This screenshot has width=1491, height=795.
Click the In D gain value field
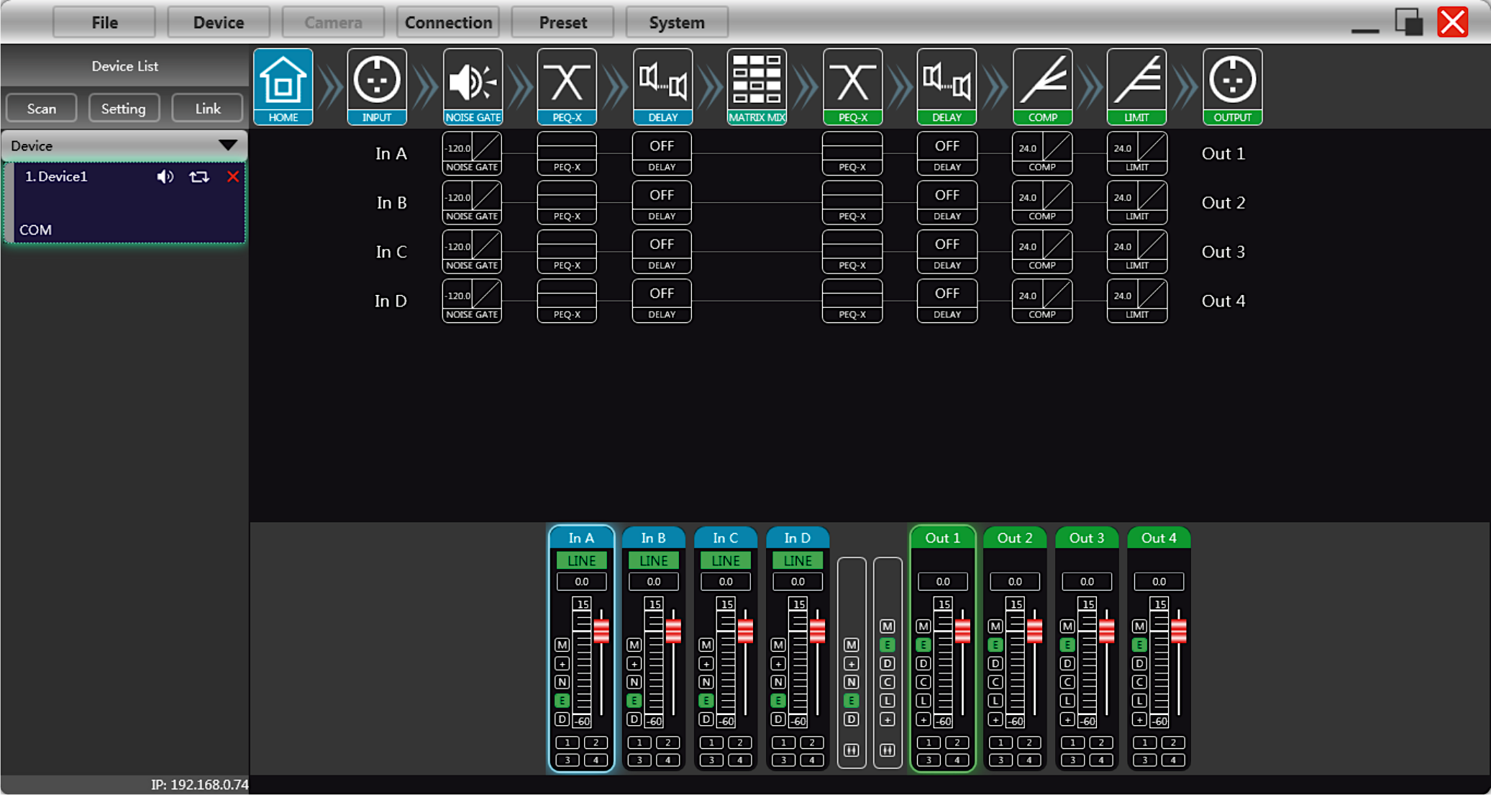tap(797, 581)
